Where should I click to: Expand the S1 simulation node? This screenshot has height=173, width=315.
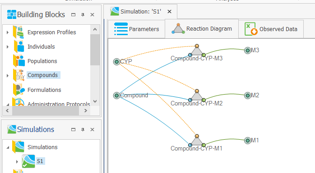tap(17, 161)
